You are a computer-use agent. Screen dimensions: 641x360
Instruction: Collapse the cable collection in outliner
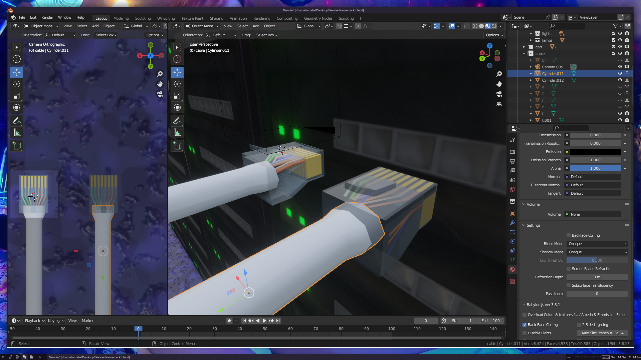click(x=524, y=54)
